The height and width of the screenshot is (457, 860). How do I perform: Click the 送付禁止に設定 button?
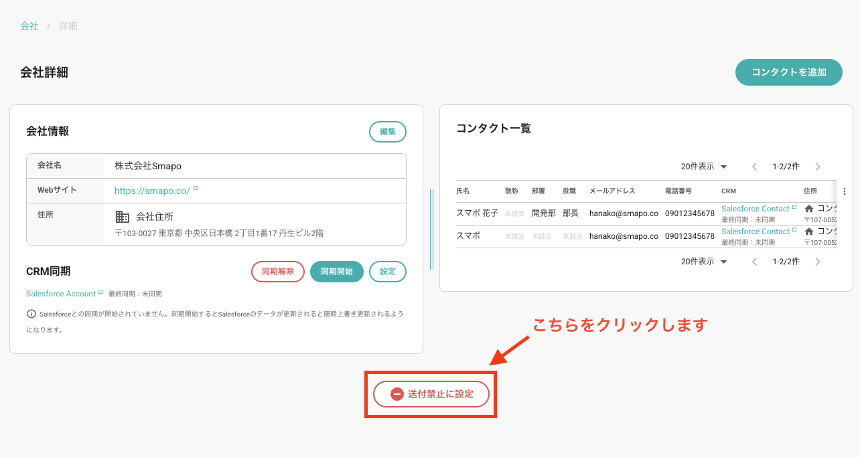coord(431,395)
